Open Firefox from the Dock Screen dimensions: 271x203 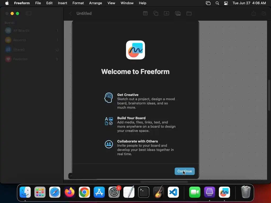click(x=70, y=192)
